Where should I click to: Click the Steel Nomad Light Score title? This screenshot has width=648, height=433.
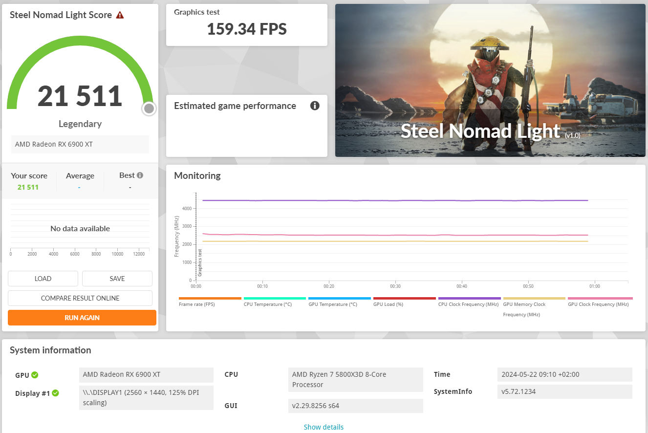point(61,15)
